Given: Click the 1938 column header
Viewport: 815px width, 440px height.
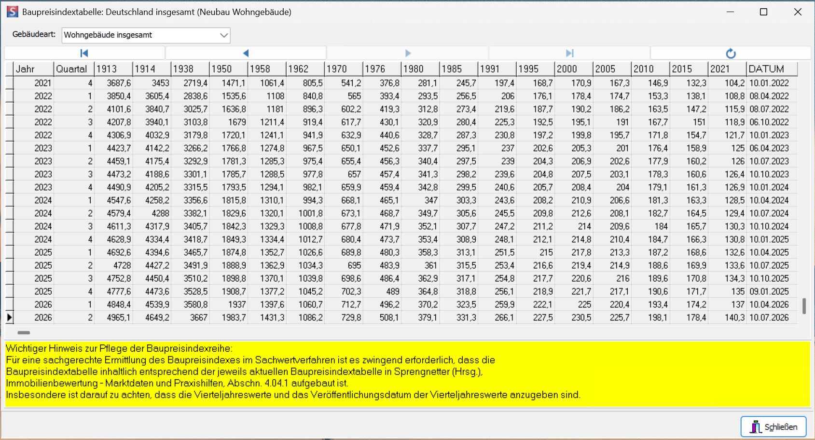Looking at the screenshot, I should tap(190, 69).
